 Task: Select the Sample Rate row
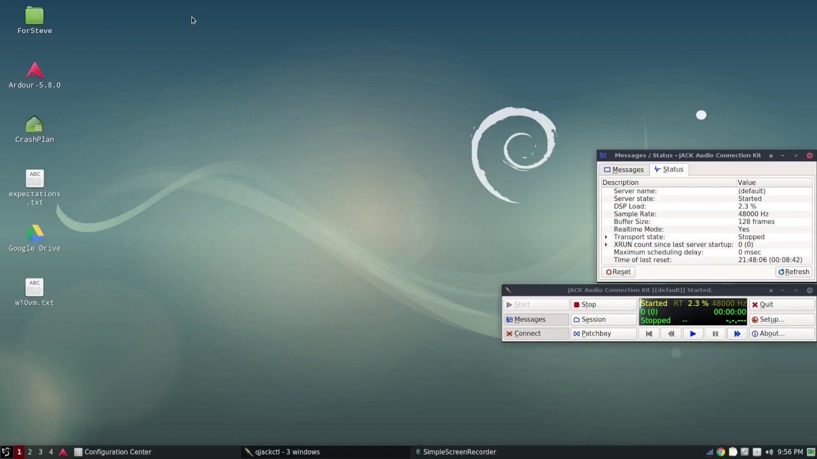pos(707,214)
